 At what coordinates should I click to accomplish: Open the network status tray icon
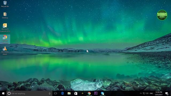144,93
